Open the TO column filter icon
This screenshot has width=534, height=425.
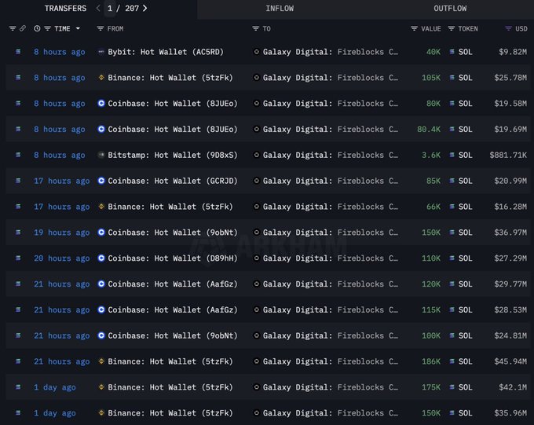(256, 28)
